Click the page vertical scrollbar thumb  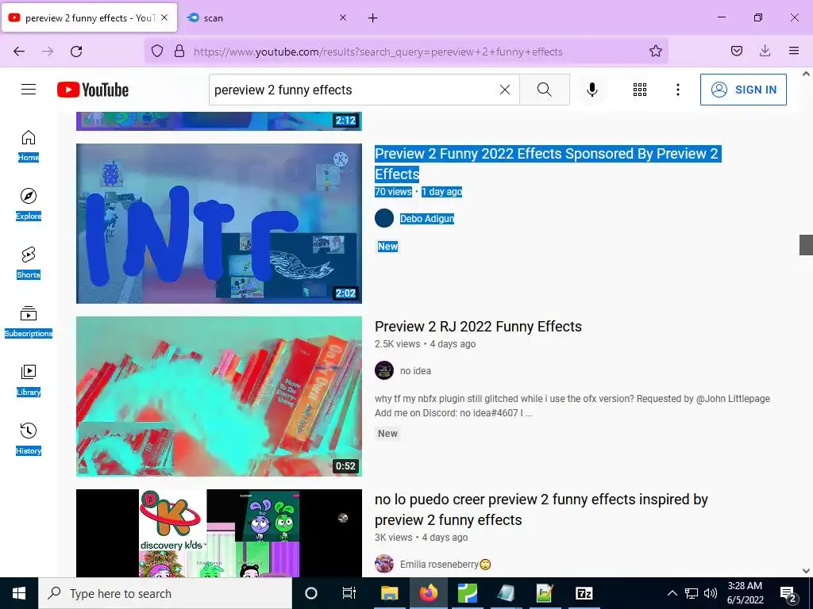(806, 244)
